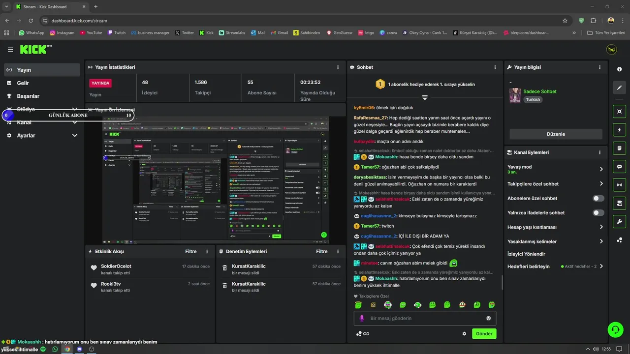
Task: Open Takipçilere özel sohbet options arrow
Action: pos(601,184)
